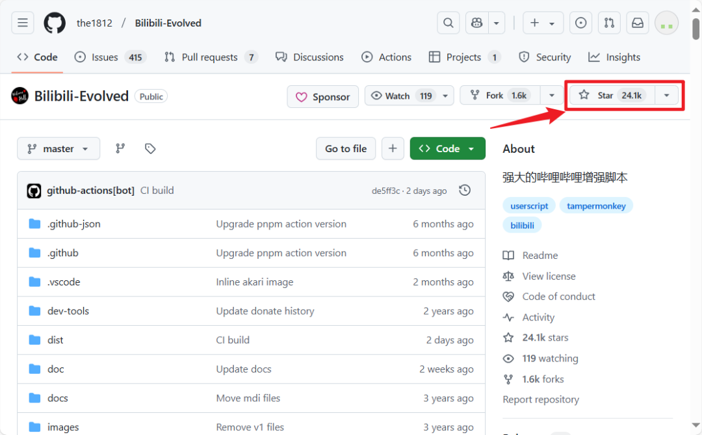Open the user avatar menu

(666, 23)
